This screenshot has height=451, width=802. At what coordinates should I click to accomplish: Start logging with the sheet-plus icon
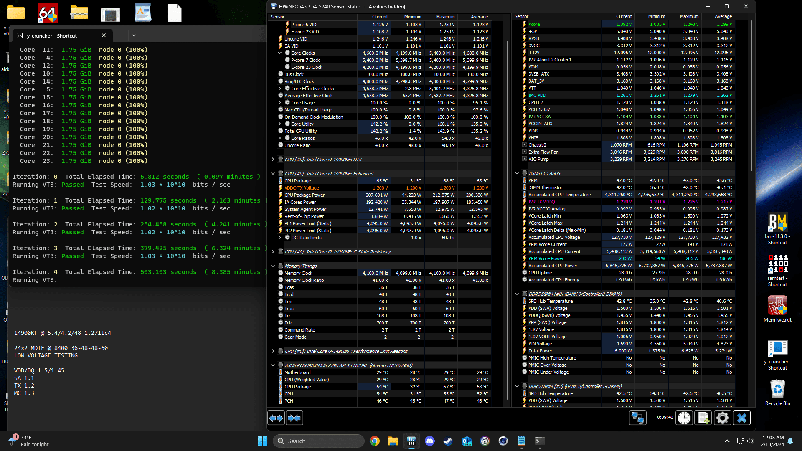(703, 418)
